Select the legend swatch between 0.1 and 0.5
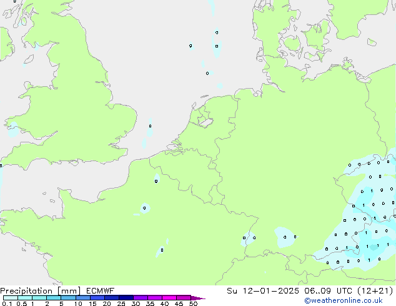The image size is (396, 306). [11, 298]
